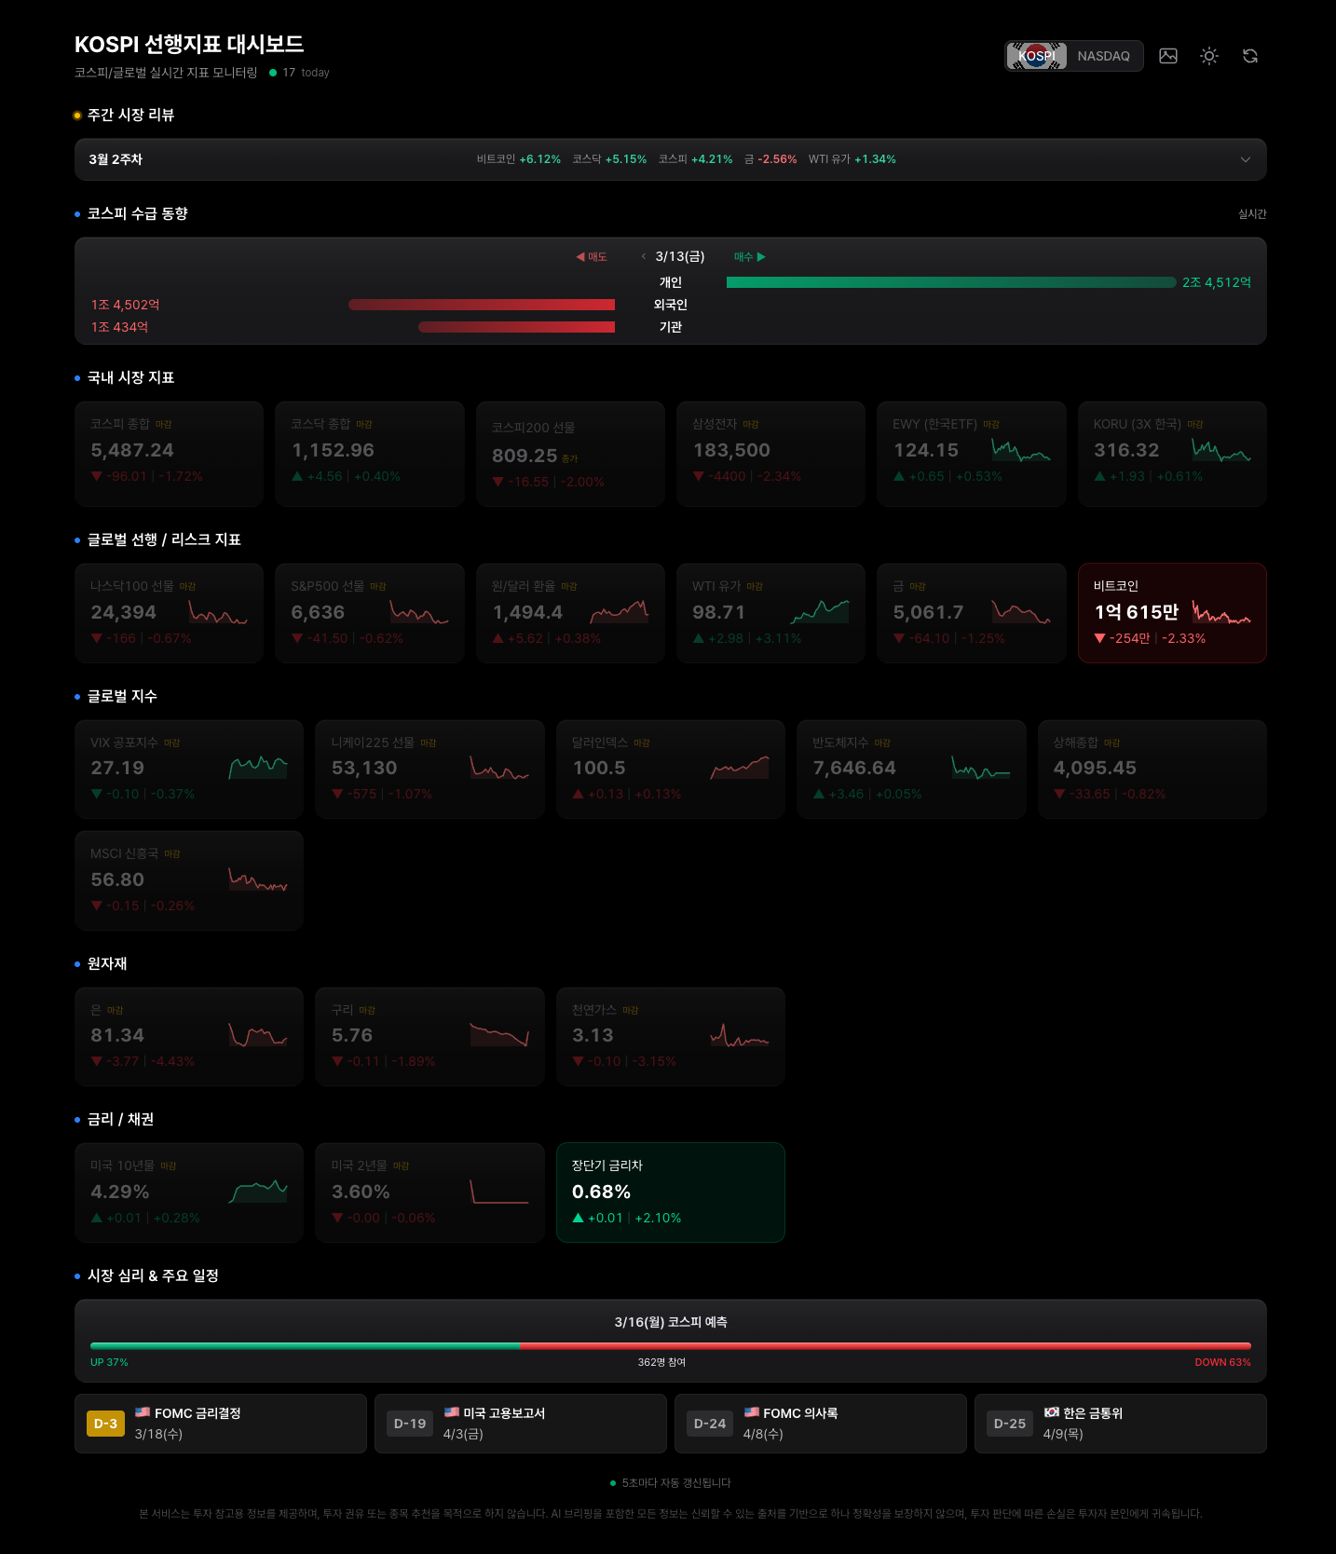Go to previous date before 3/13(금)

point(643,256)
